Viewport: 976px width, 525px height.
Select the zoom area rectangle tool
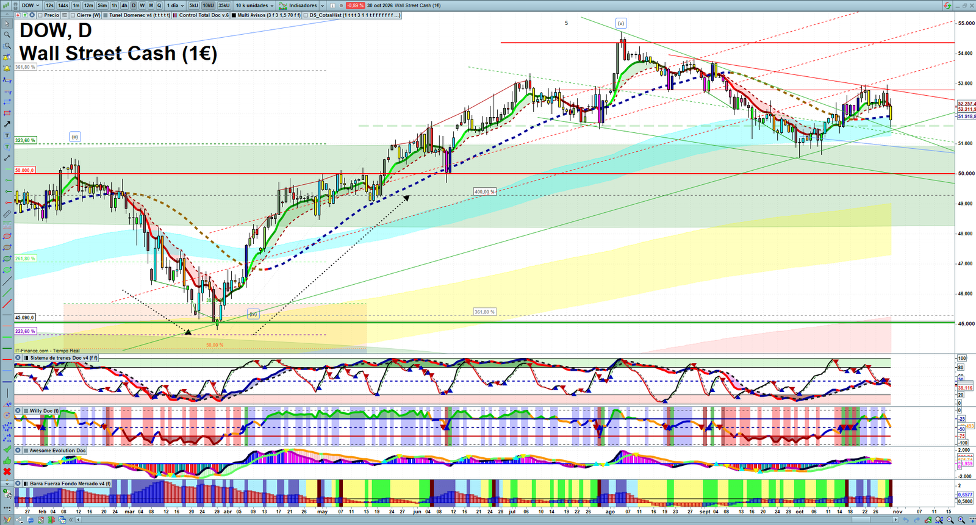tap(7, 46)
